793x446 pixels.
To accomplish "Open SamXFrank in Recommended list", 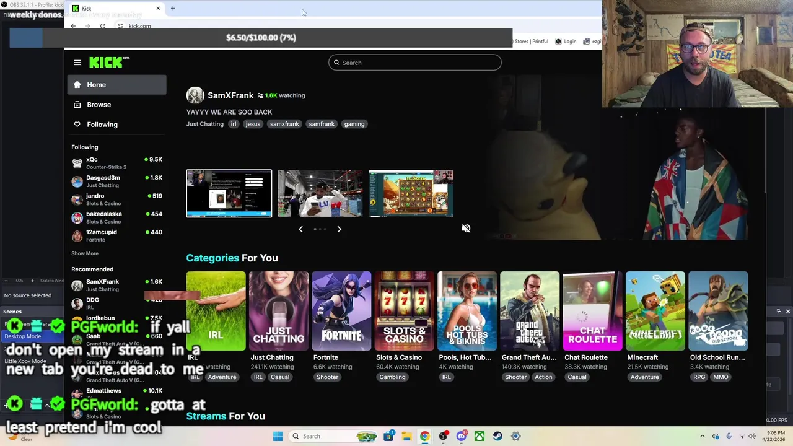I will [x=116, y=285].
